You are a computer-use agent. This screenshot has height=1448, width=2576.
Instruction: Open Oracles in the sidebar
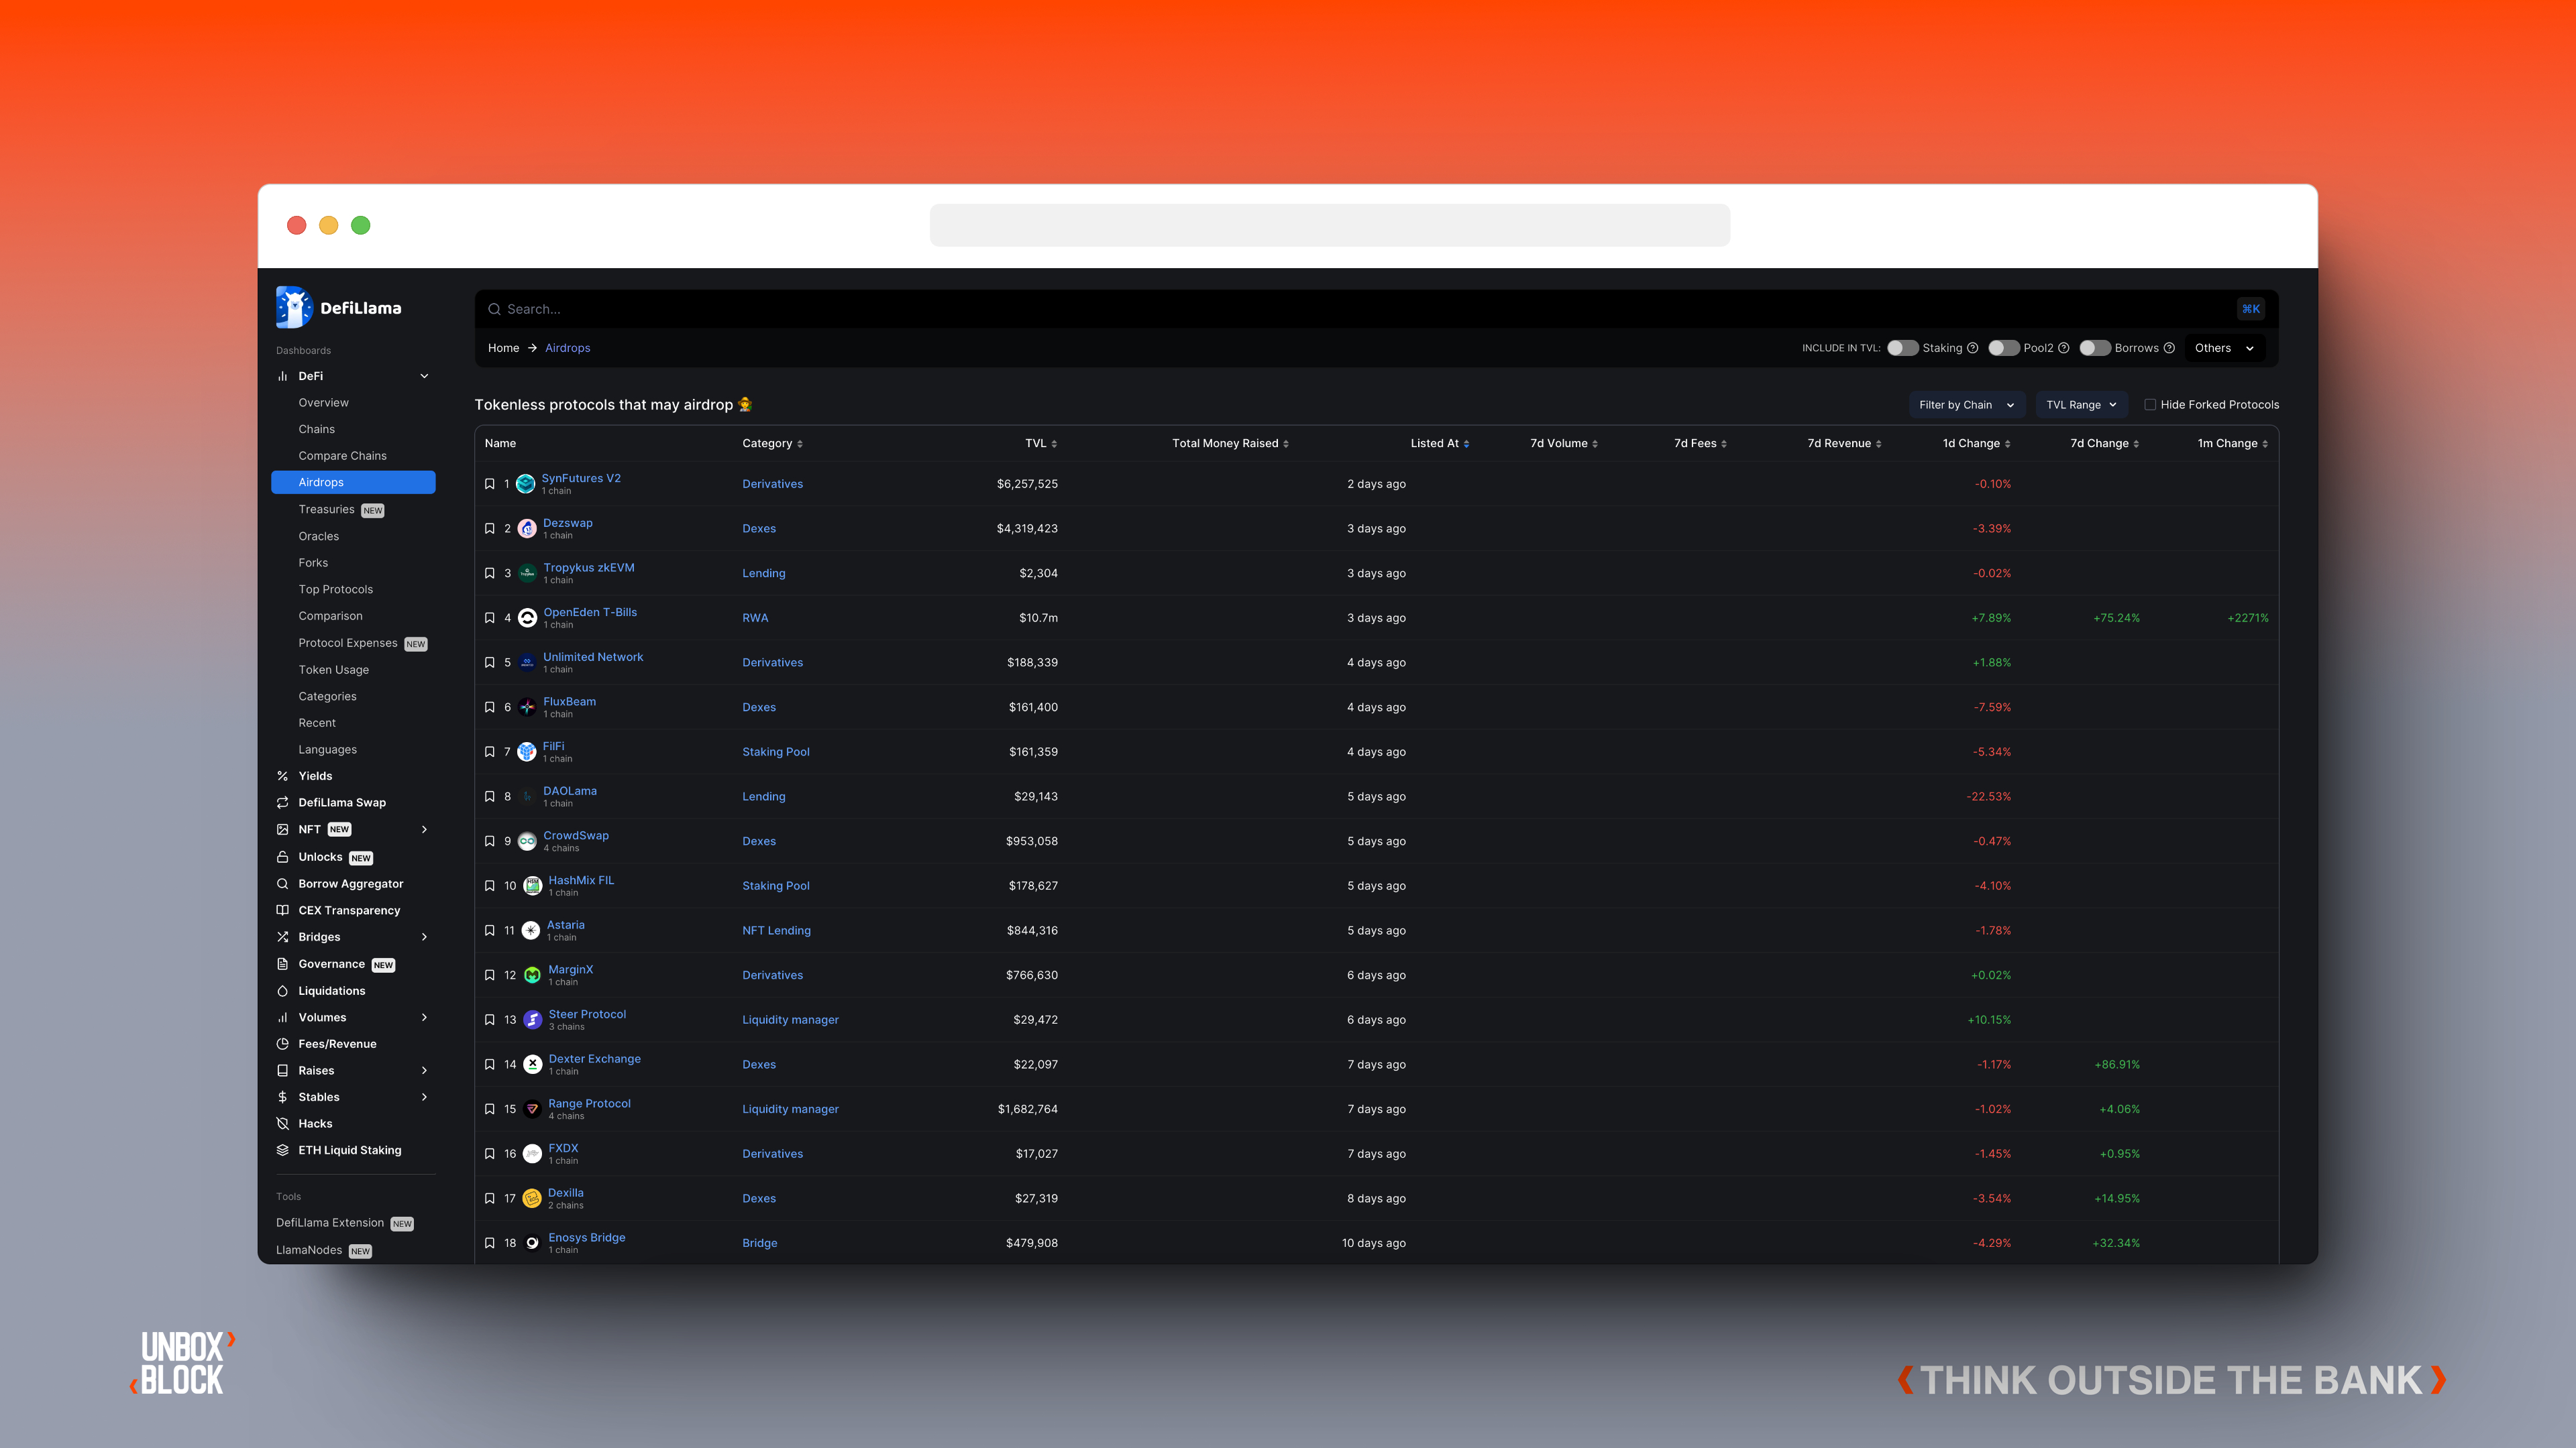click(x=318, y=536)
